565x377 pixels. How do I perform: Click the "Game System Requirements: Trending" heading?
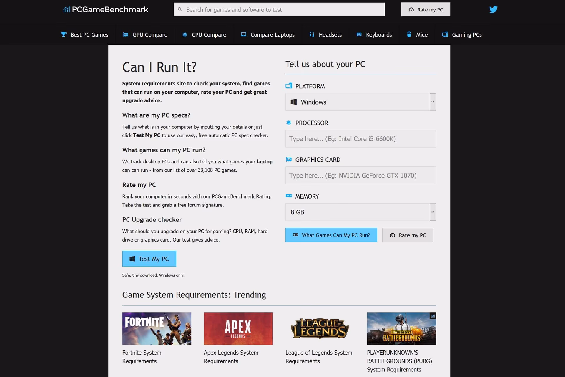click(194, 295)
